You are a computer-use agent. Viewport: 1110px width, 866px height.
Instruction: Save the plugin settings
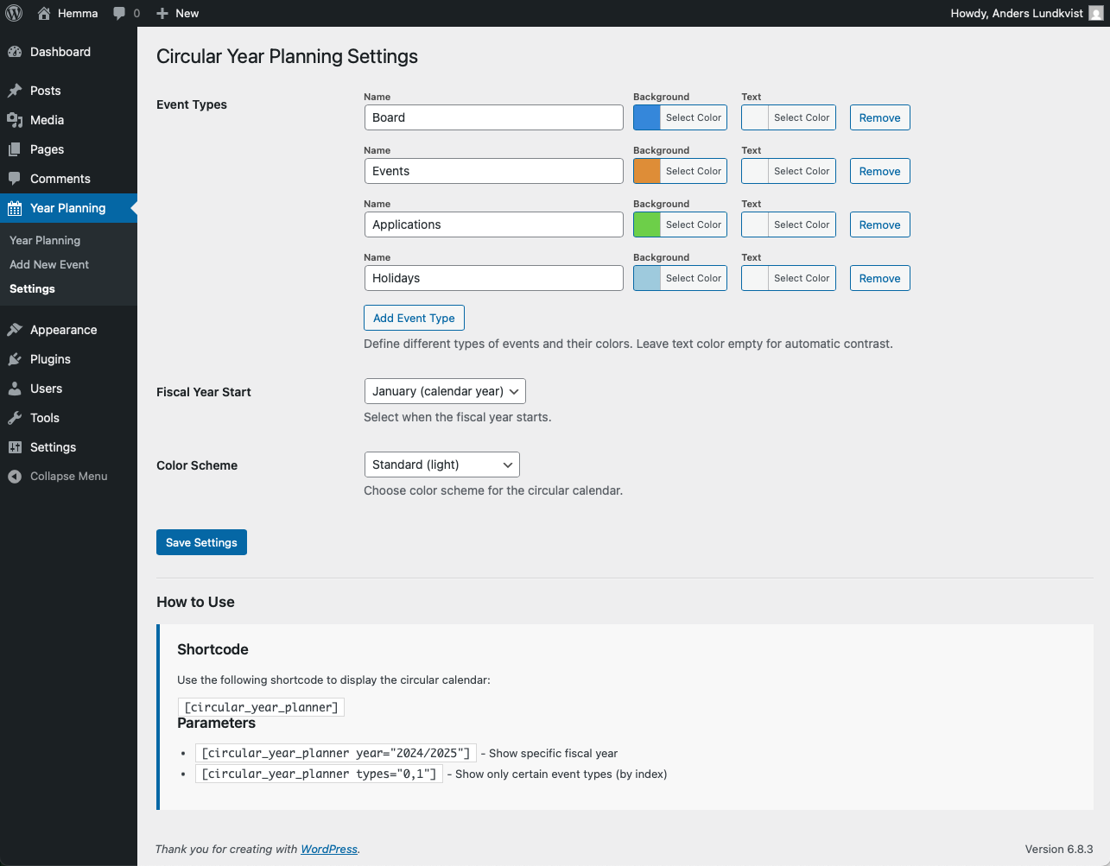click(x=201, y=542)
